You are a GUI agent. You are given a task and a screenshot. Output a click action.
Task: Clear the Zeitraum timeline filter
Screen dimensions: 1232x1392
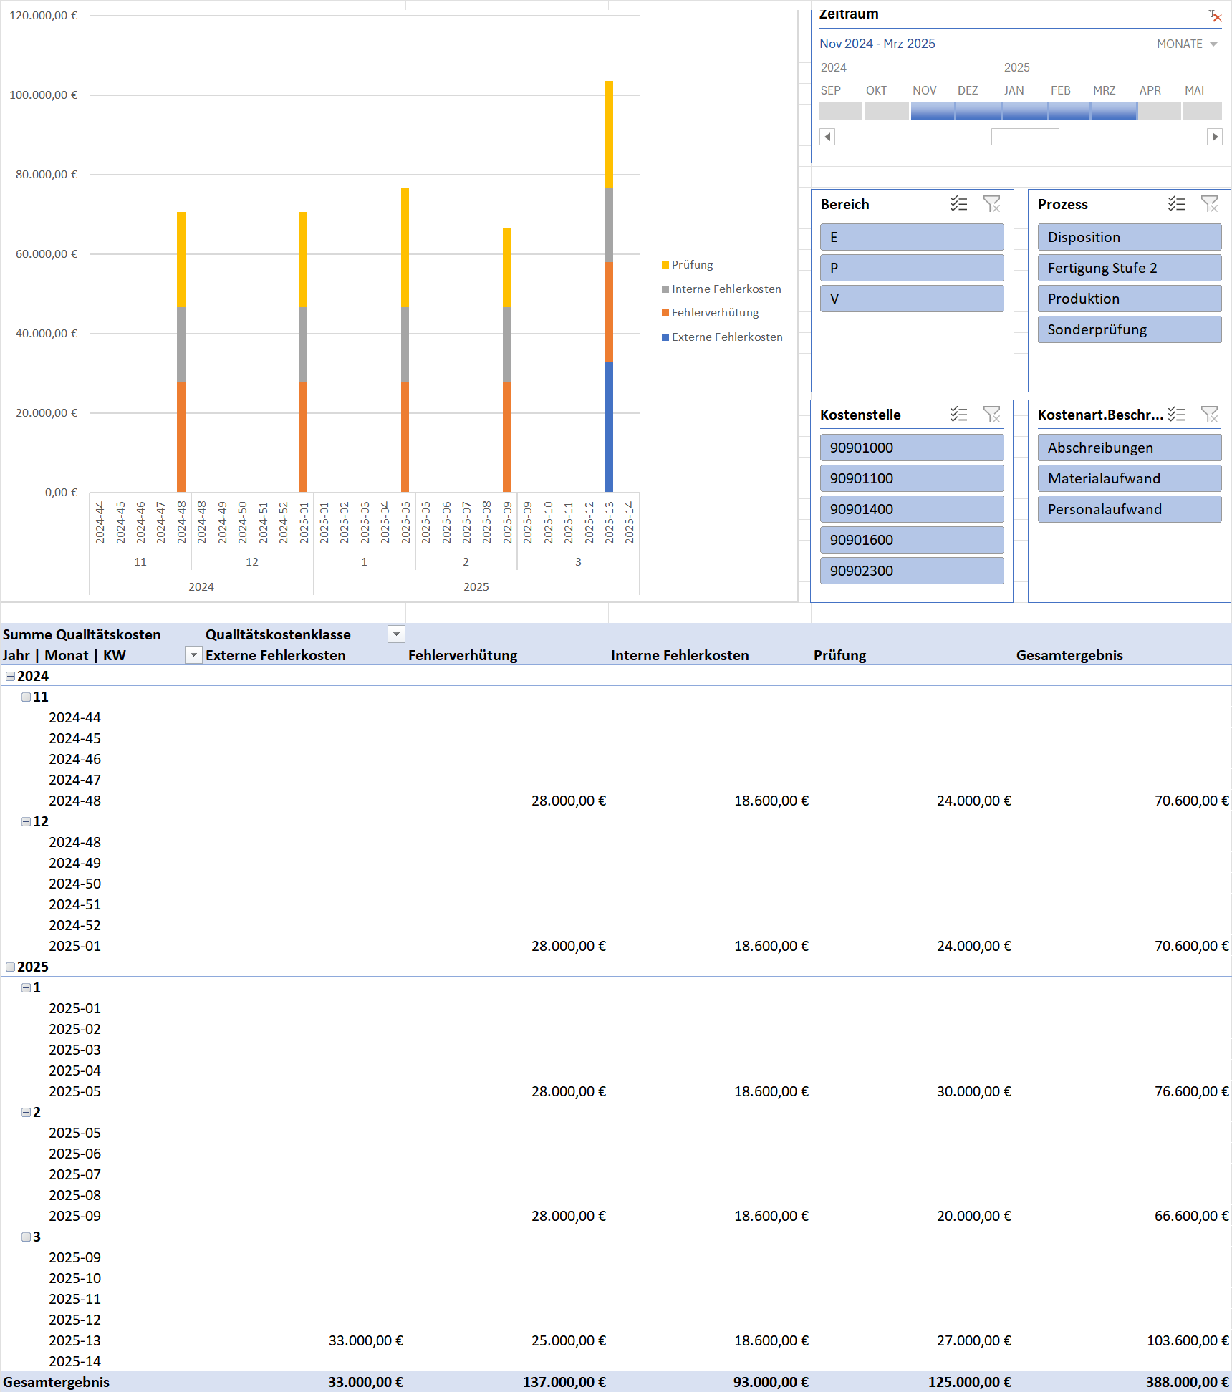[1215, 16]
